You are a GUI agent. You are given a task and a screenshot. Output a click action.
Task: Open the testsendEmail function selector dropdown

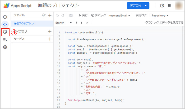120,15
